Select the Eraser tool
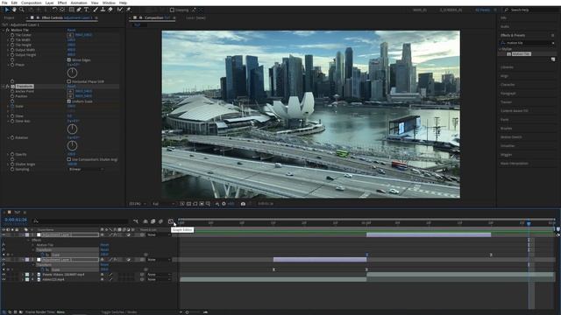This screenshot has height=315, width=561. coord(110,10)
